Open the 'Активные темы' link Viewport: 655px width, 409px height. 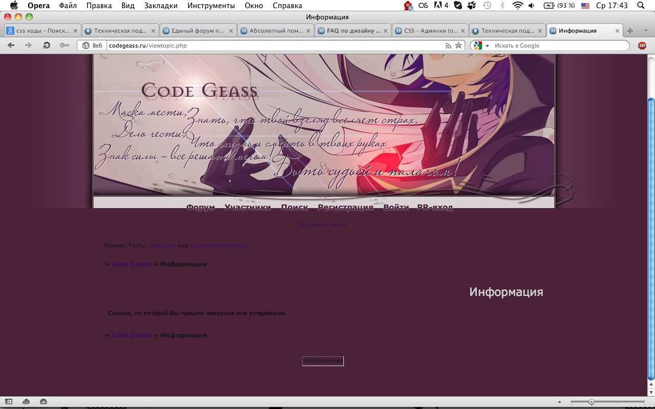tap(322, 224)
